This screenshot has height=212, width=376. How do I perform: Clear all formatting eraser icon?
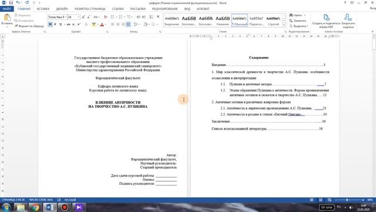pos(105,17)
